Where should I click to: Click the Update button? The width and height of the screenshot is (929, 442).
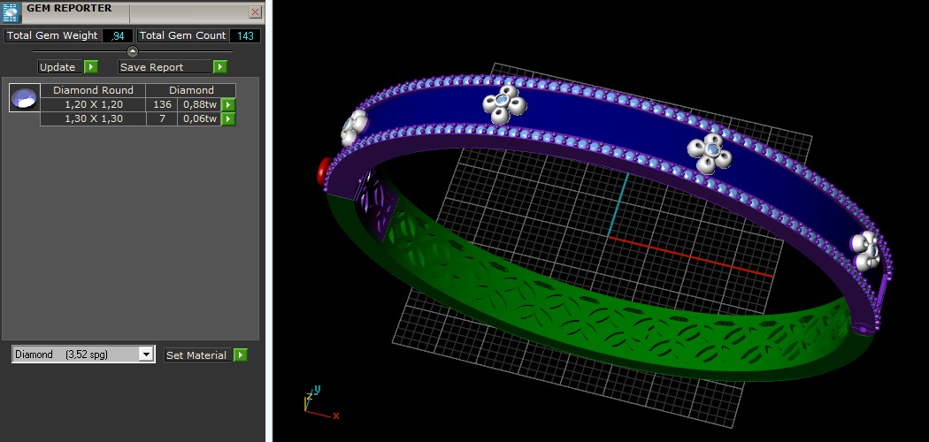pyautogui.click(x=60, y=67)
